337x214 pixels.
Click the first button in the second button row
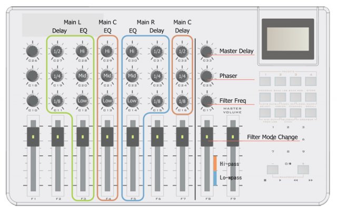coord(265,97)
